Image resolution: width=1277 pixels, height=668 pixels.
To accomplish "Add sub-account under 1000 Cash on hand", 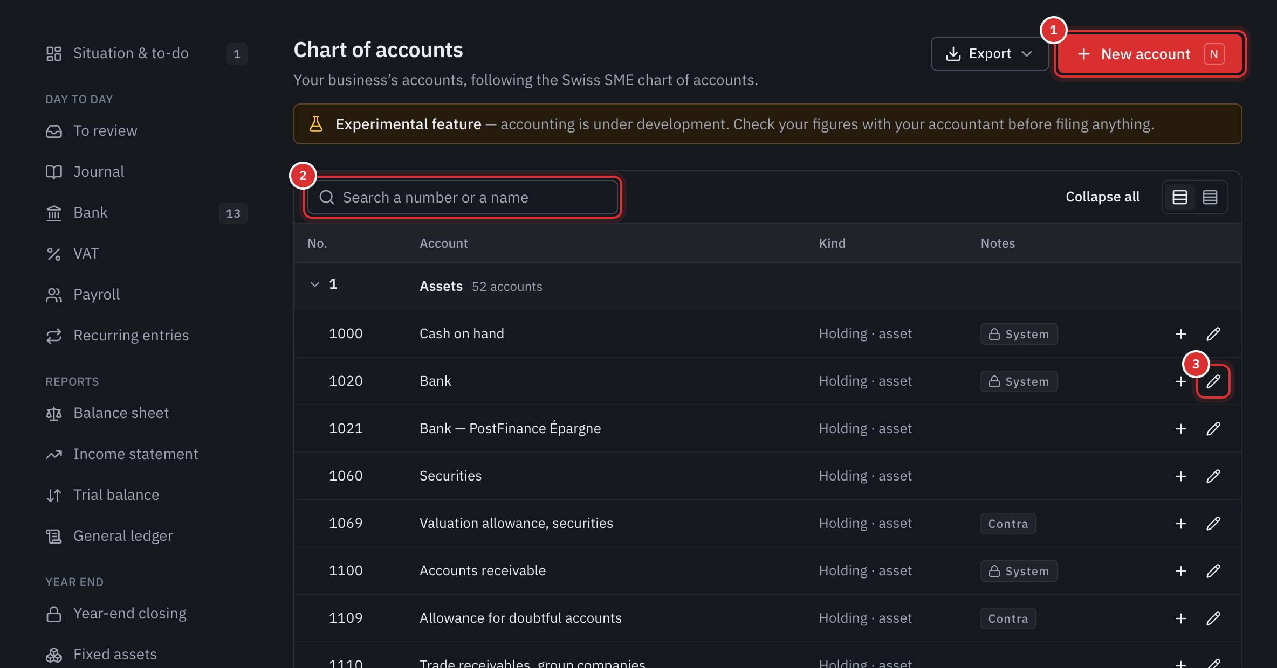I will pyautogui.click(x=1180, y=334).
